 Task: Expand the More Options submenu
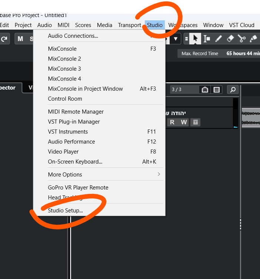point(99,174)
